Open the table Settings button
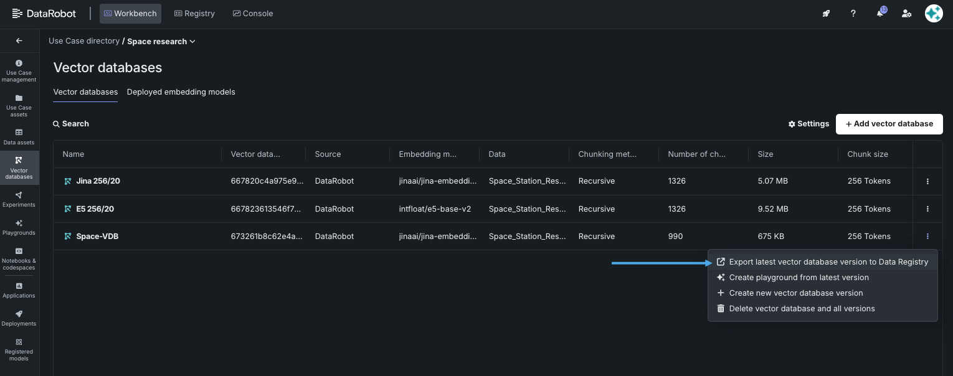This screenshot has height=376, width=953. click(x=808, y=124)
